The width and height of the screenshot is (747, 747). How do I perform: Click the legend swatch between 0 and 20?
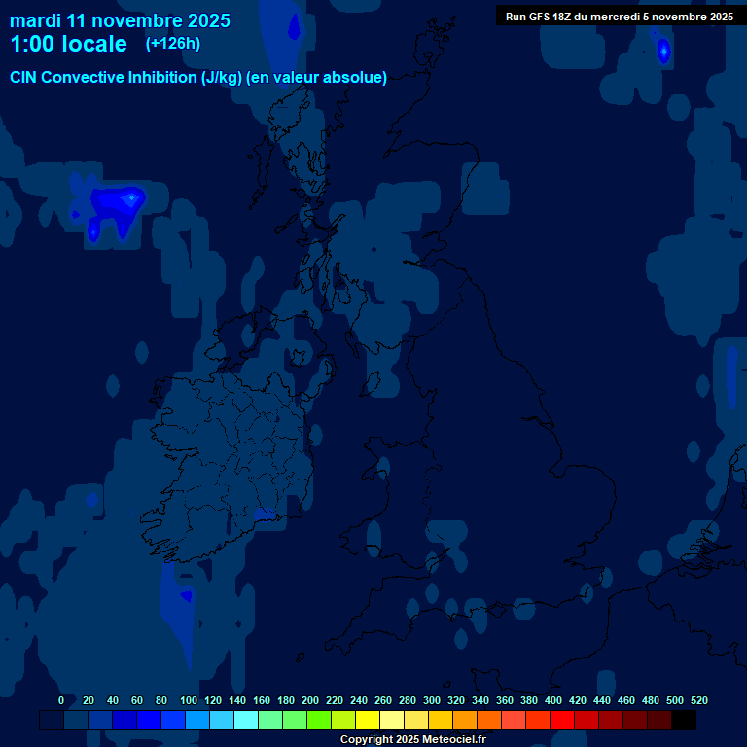tap(76, 721)
